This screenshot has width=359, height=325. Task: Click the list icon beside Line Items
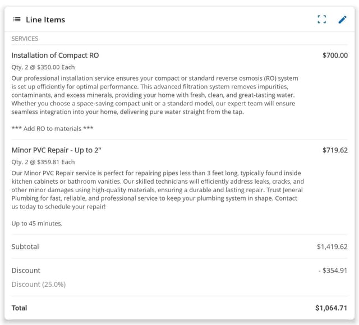tap(17, 20)
